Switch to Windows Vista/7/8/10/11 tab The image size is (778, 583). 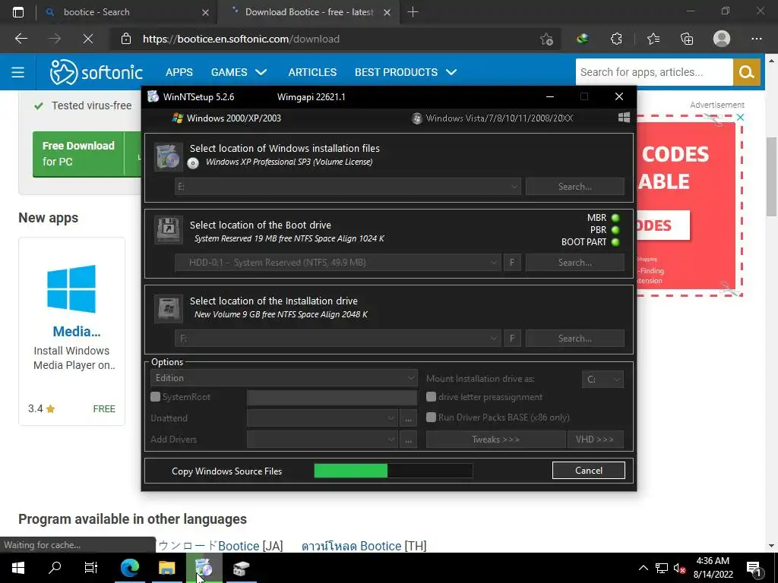coord(492,118)
